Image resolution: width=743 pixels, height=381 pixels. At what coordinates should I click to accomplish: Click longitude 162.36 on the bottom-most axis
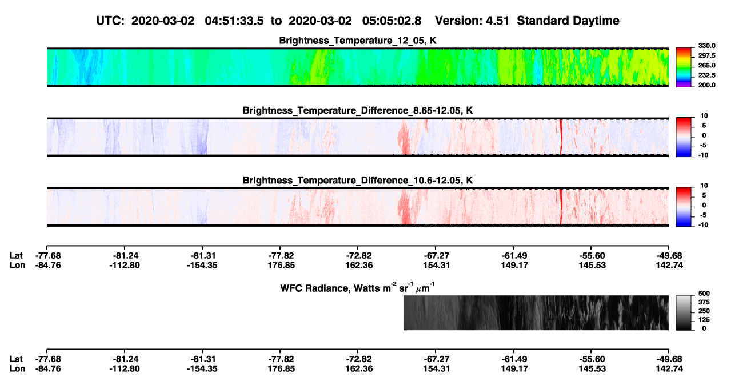(357, 368)
